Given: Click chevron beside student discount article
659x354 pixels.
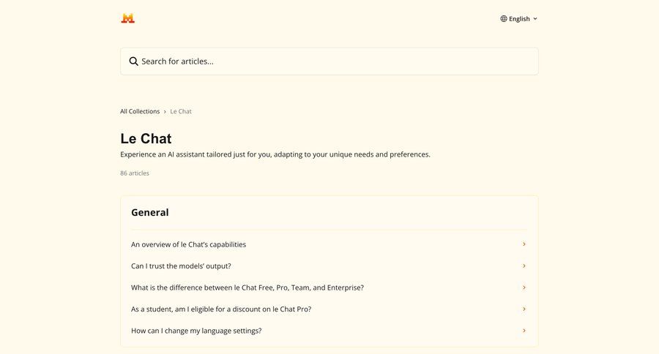Looking at the screenshot, I should coord(524,309).
